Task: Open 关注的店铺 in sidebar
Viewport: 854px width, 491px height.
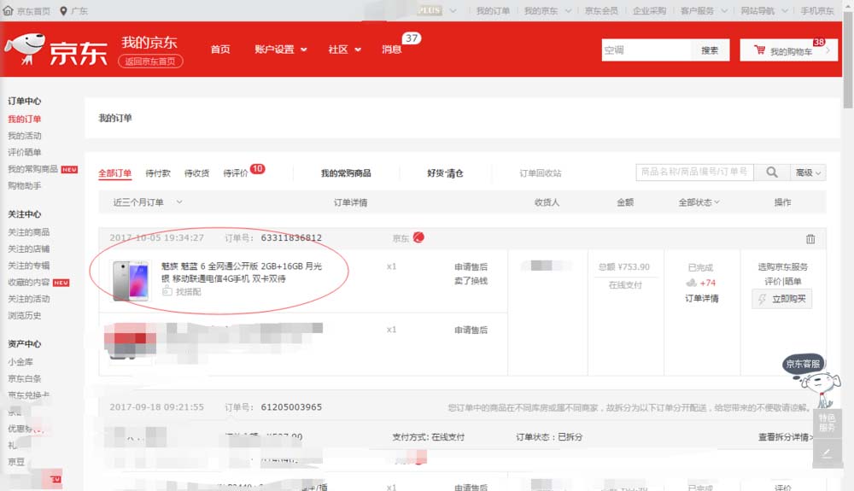Action: click(x=28, y=249)
